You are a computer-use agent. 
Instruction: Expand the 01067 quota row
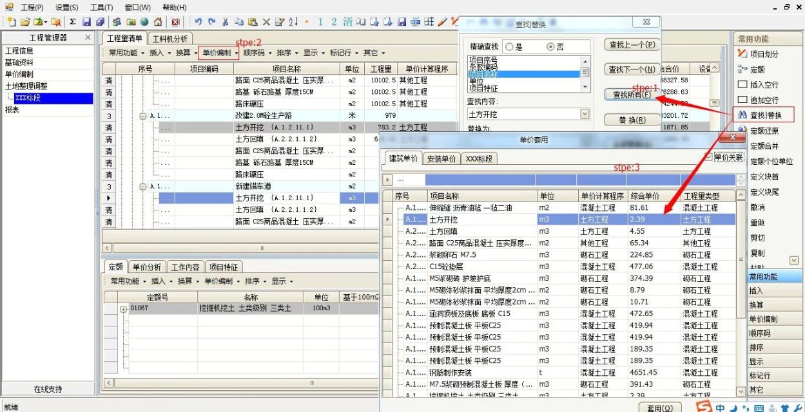[124, 309]
